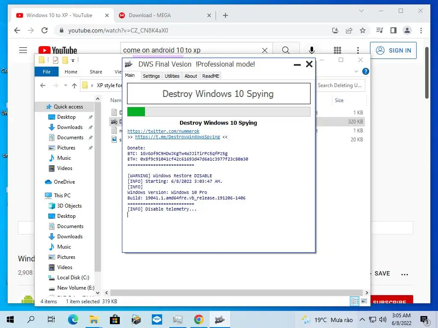Open pinned Desktop under Quick access
The image size is (438, 328).
click(66, 117)
